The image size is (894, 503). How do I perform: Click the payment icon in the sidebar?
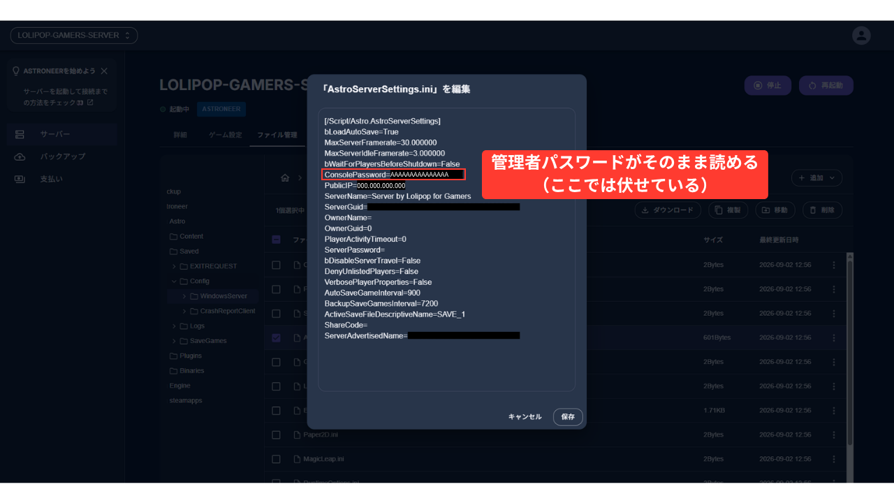(x=20, y=179)
